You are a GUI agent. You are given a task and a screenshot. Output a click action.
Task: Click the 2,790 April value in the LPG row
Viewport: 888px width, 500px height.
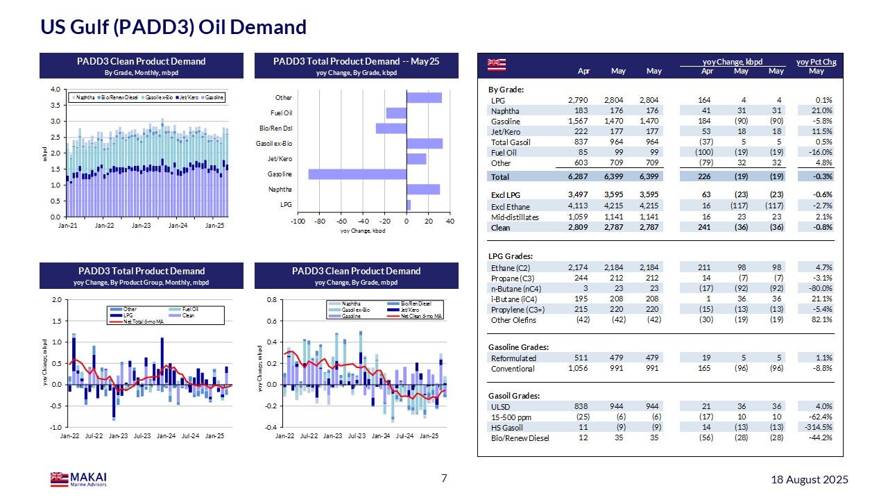[578, 100]
